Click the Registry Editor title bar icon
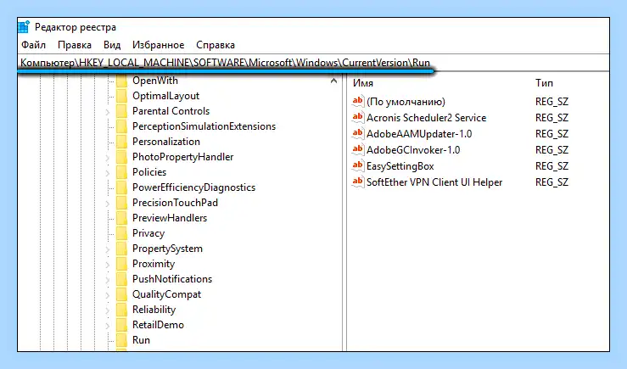The image size is (627, 369). tap(24, 27)
